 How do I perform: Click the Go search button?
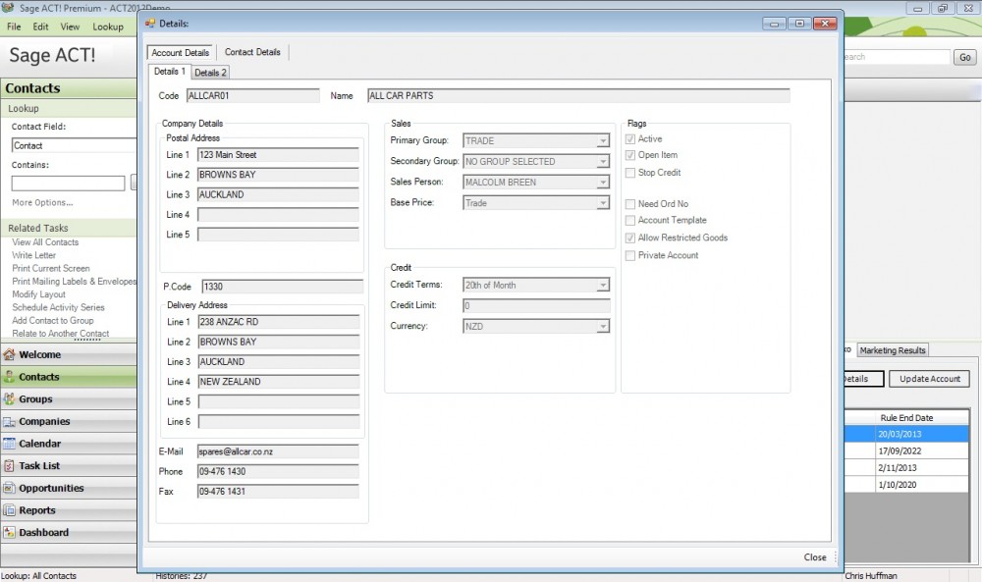[965, 57]
